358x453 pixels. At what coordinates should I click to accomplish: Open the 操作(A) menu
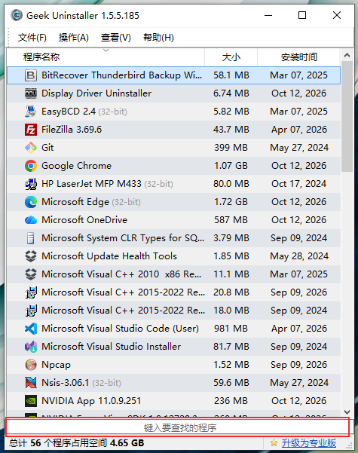coord(73,38)
